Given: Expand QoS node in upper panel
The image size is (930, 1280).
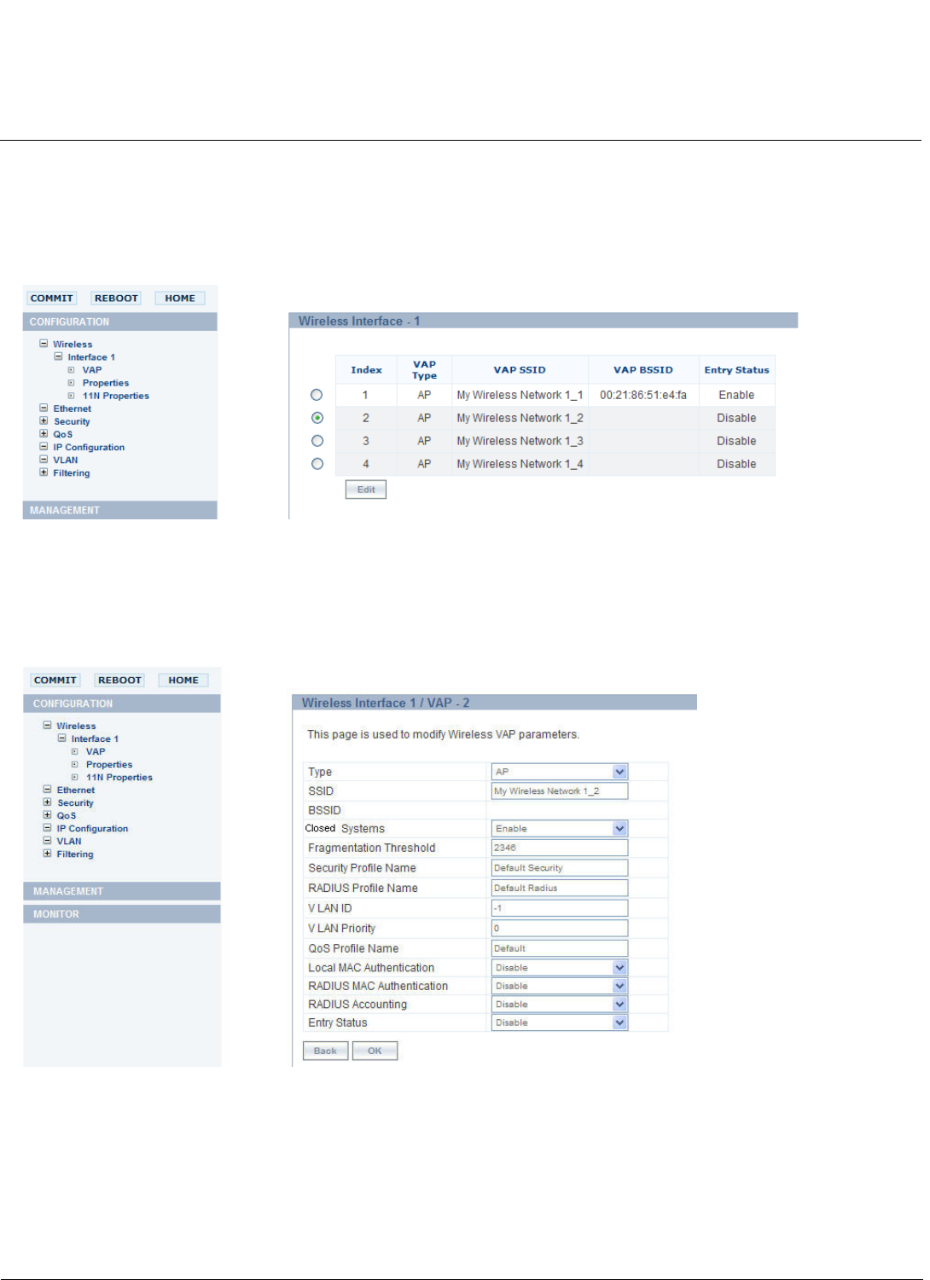Looking at the screenshot, I should point(44,433).
